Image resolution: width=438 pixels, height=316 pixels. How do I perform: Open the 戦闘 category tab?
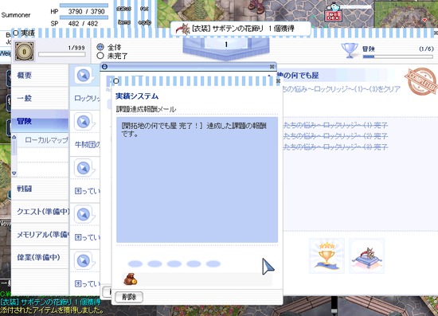[x=40, y=189]
